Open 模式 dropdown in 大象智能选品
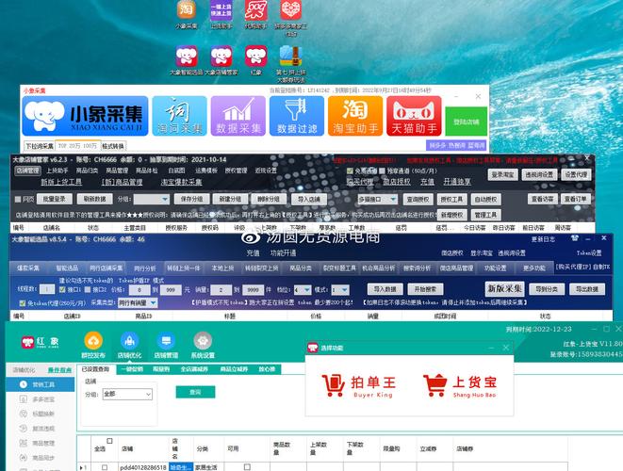Image resolution: width=623 pixels, height=471 pixels. (x=340, y=290)
